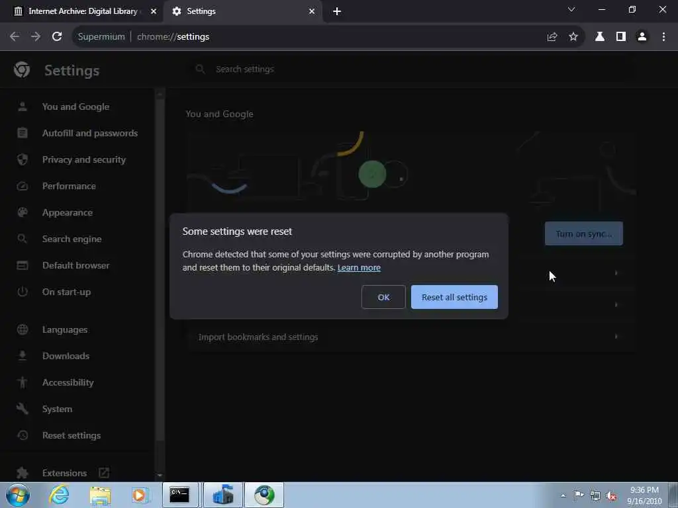678x508 pixels.
Task: Go forward with the forward arrow
Action: [x=36, y=37]
